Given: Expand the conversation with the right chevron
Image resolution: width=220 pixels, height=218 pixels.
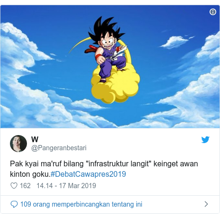Looking at the screenshot, I should [x=206, y=204].
